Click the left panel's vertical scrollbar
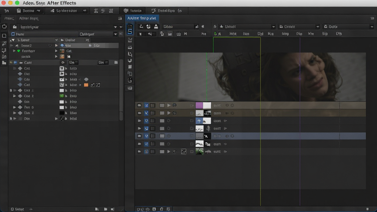 pos(121,90)
